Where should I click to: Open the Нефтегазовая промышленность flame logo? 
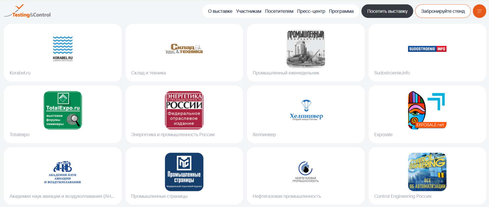pyautogui.click(x=306, y=172)
